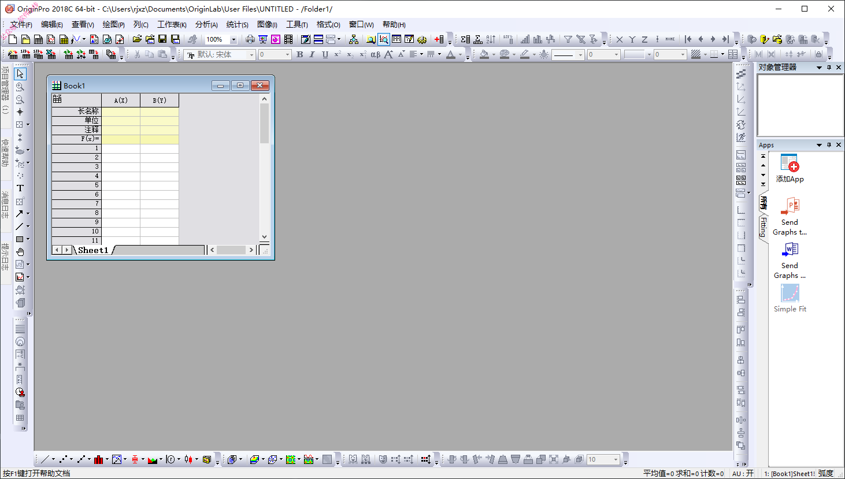Click the printer icon
The image size is (845, 479).
click(x=250, y=39)
